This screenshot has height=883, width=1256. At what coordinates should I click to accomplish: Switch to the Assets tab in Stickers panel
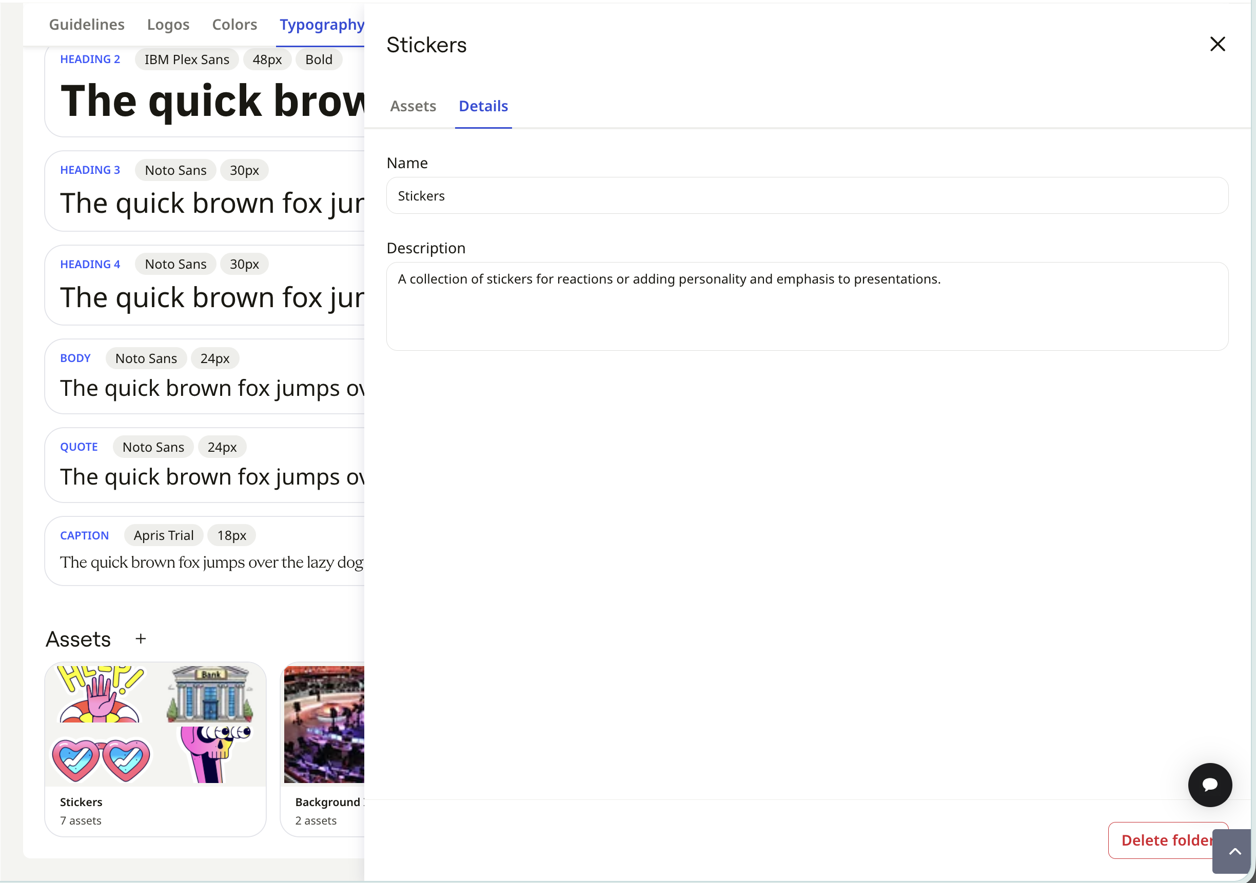[x=413, y=106]
